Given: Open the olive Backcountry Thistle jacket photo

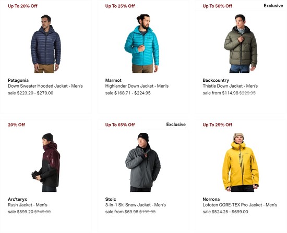Looking at the screenshot, I should click(241, 44).
